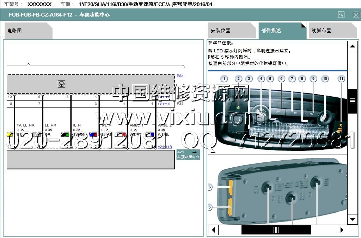Click the scroll down arrow in description panel
The width and height of the screenshot is (361, 238).
click(352, 219)
